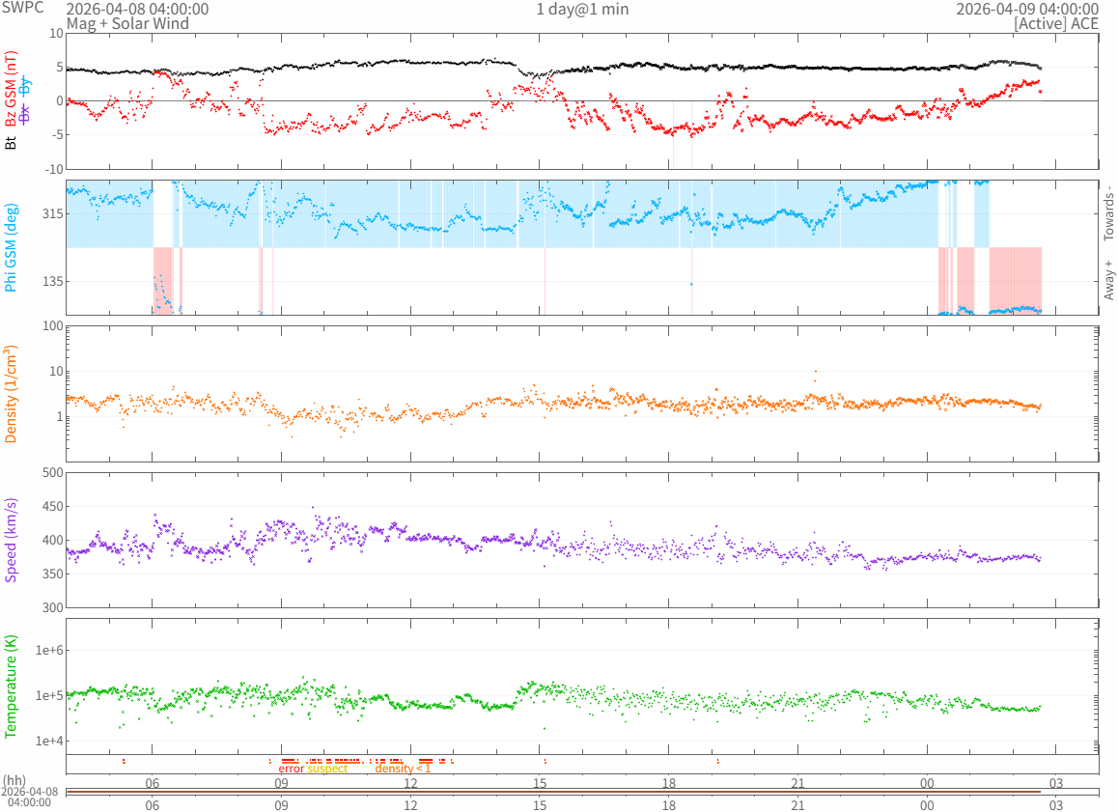Click the purple Speed (km/s) label

click(12, 540)
